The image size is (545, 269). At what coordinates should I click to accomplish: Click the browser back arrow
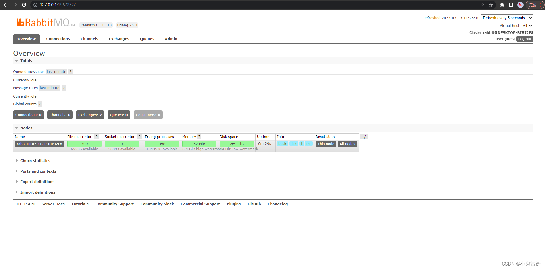(x=5, y=5)
